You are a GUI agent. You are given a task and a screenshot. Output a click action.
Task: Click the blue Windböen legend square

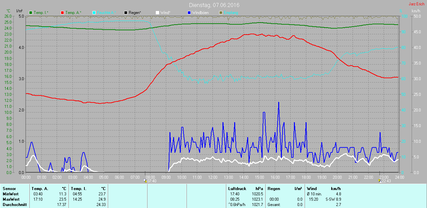(x=189, y=13)
